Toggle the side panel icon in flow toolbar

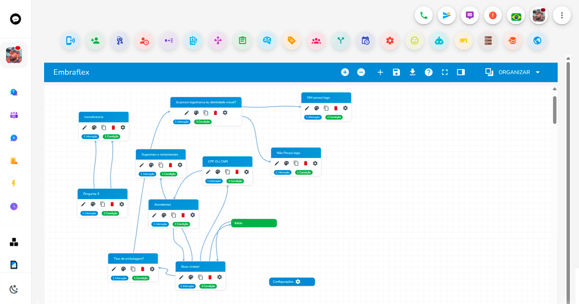point(461,72)
